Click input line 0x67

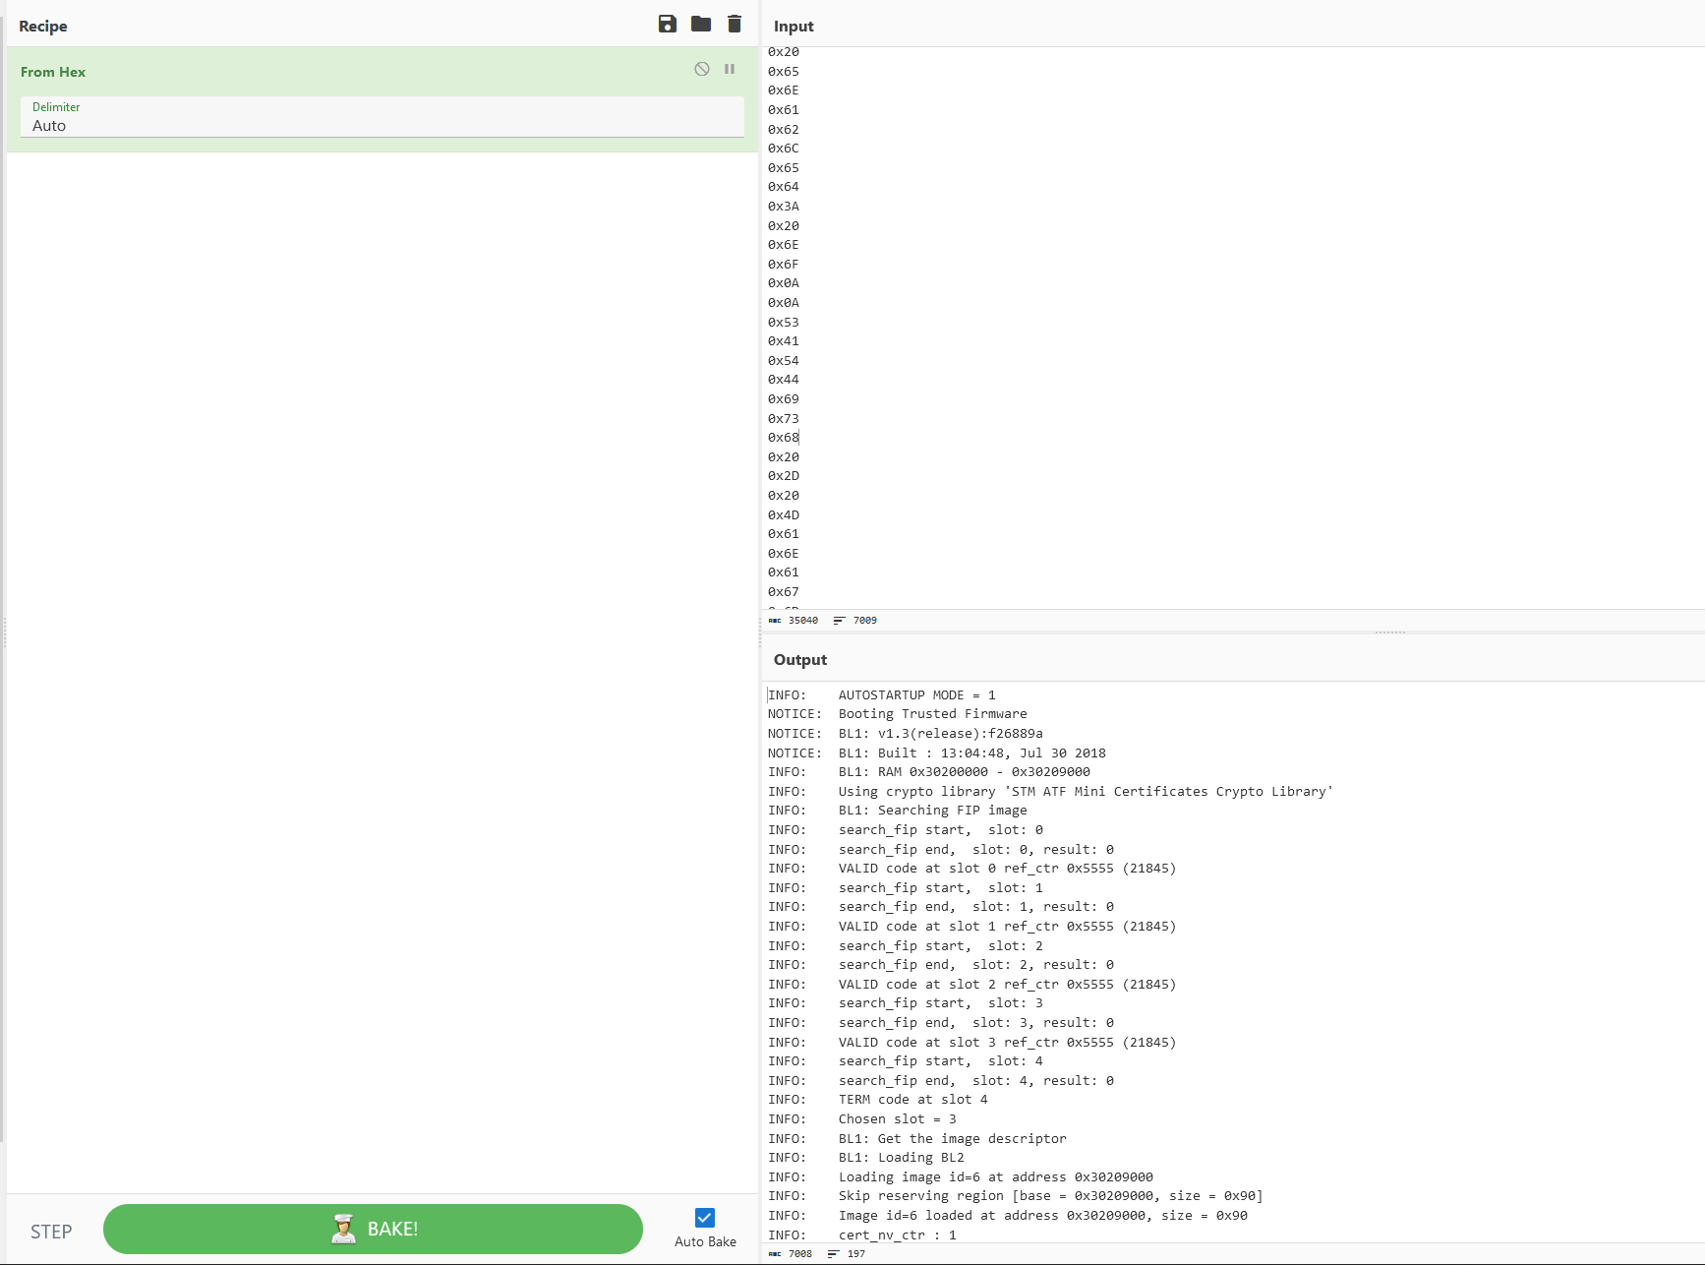tap(784, 592)
